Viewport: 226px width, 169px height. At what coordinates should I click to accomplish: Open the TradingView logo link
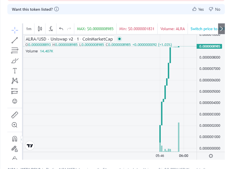[30, 146]
